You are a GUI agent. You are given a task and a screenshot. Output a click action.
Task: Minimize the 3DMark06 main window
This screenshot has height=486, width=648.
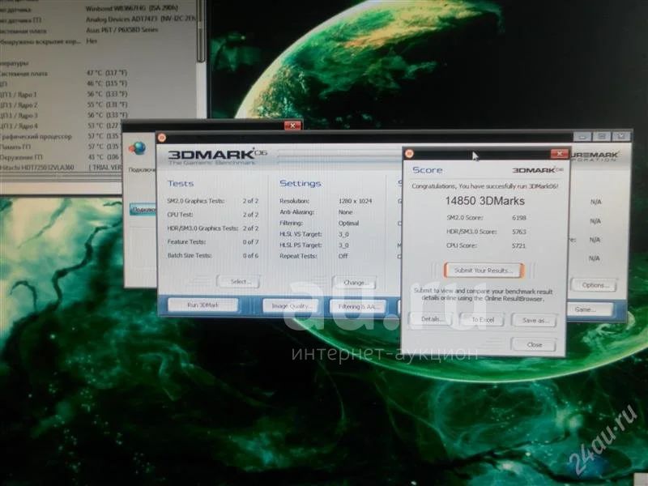582,136
